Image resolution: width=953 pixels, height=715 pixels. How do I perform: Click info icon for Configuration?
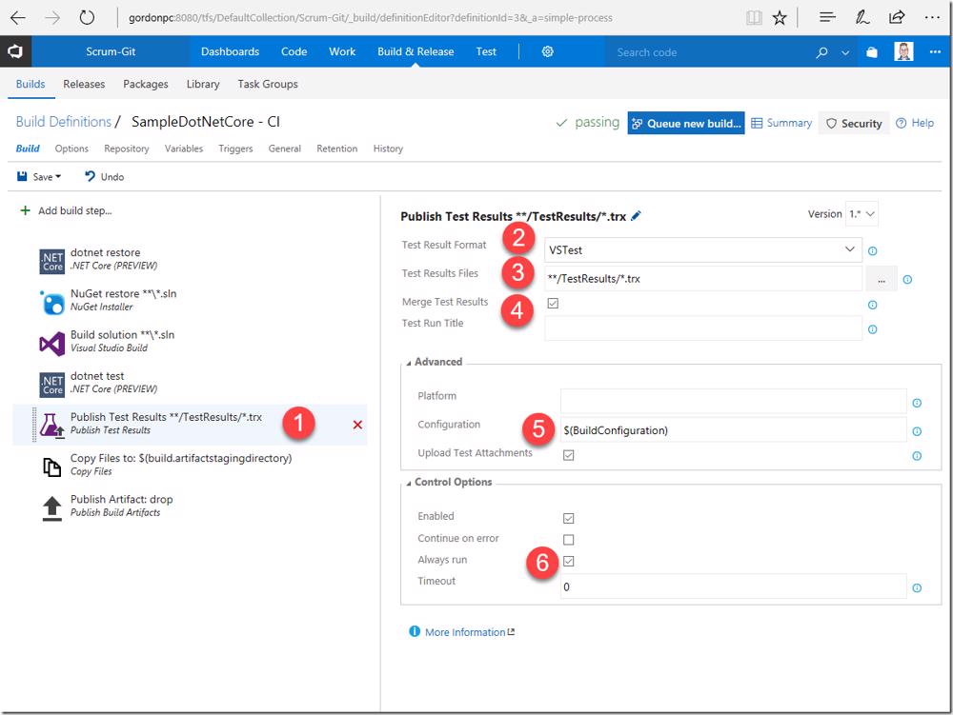[917, 431]
